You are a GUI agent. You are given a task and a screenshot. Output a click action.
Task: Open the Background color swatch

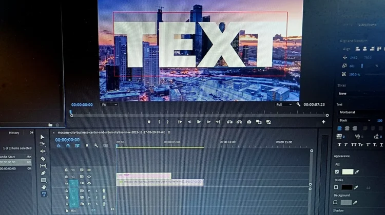[x=346, y=203]
